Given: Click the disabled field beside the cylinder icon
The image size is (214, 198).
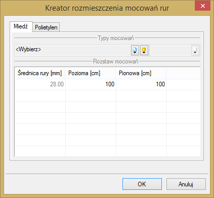Looking at the screenshot, I should click(170, 50).
